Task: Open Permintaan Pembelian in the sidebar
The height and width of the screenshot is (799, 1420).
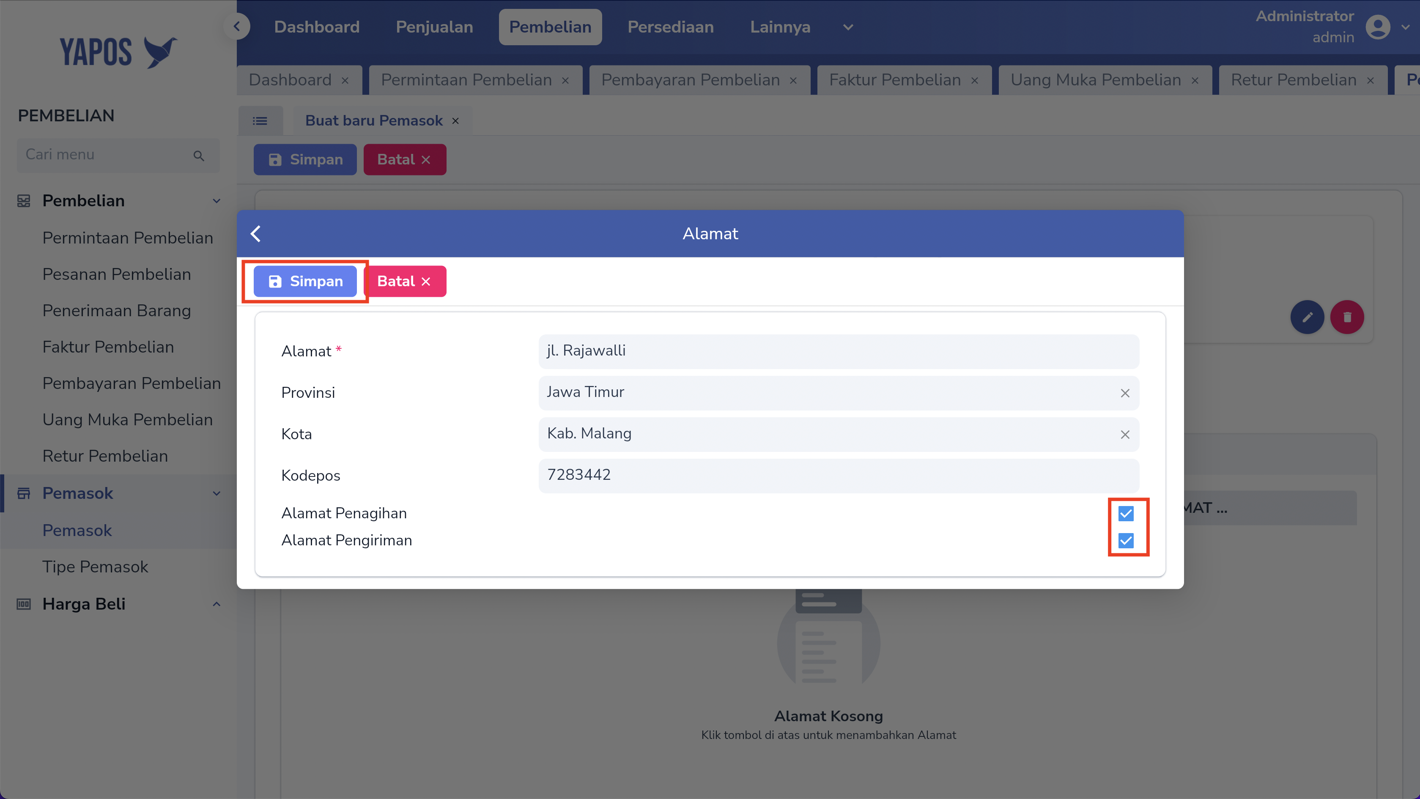Action: pos(128,238)
